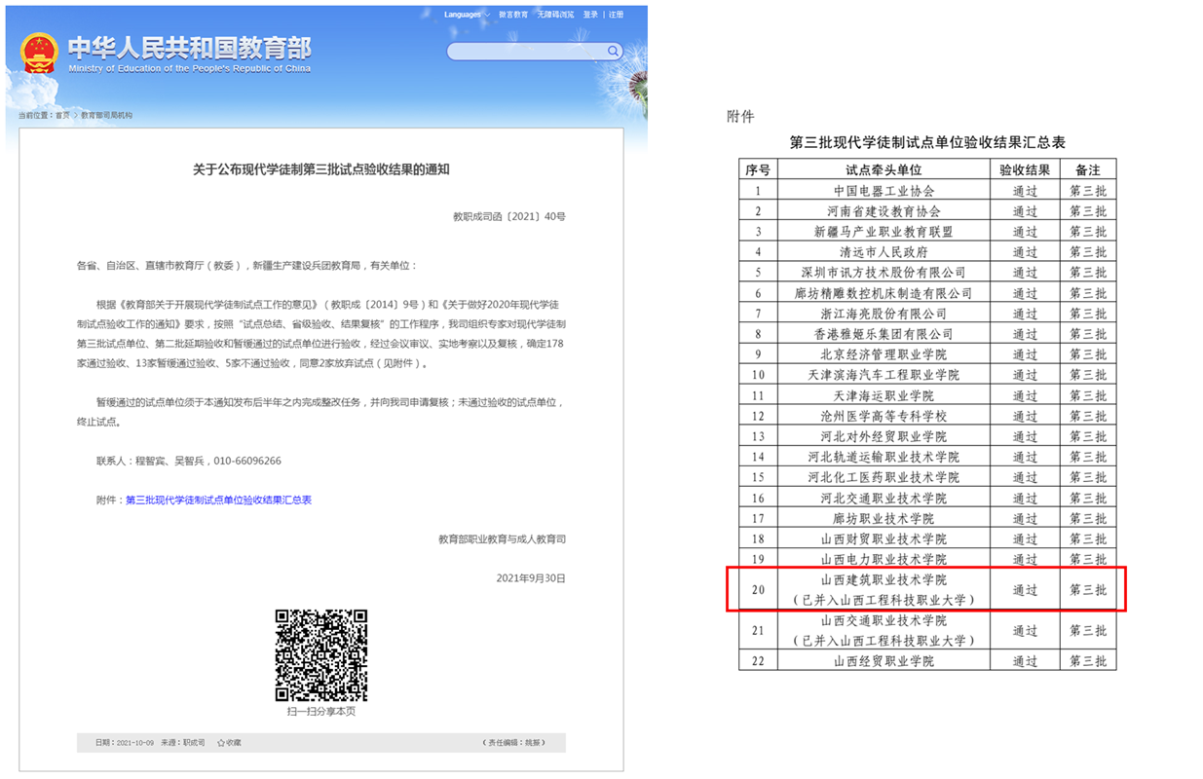This screenshot has width=1203, height=779.
Task: Click 通过 result in row 20
Action: point(1025,590)
